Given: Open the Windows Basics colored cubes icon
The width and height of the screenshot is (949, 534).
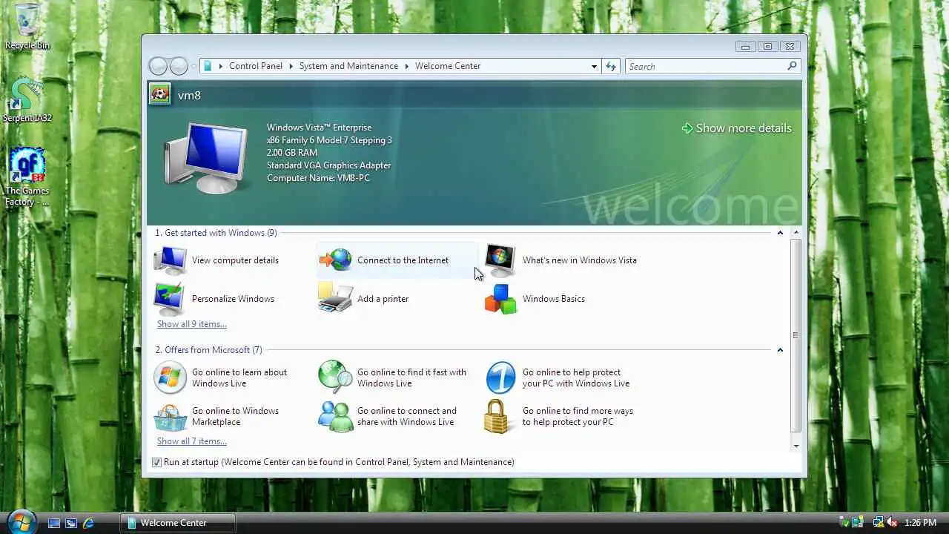Looking at the screenshot, I should pos(500,299).
